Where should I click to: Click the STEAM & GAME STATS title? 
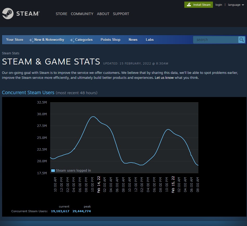51,61
